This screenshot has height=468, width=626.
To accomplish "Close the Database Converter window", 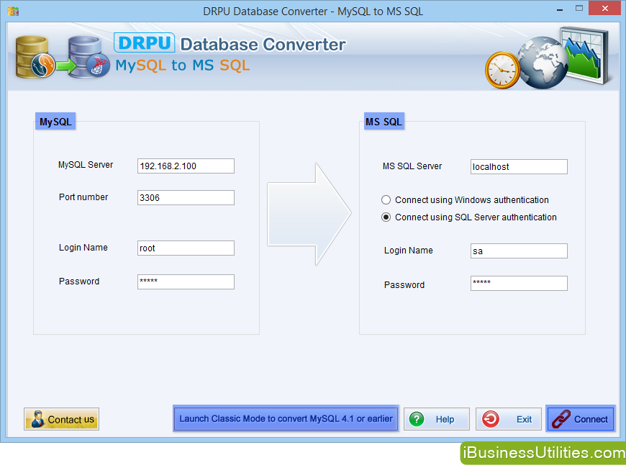I will point(605,9).
